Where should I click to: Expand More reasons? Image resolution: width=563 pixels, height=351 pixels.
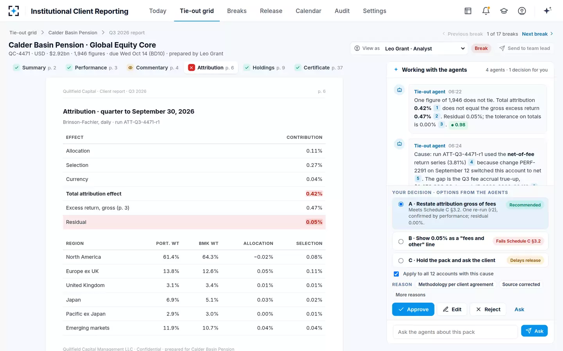coord(411,295)
